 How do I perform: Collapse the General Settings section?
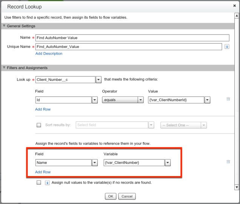[x=4, y=26]
